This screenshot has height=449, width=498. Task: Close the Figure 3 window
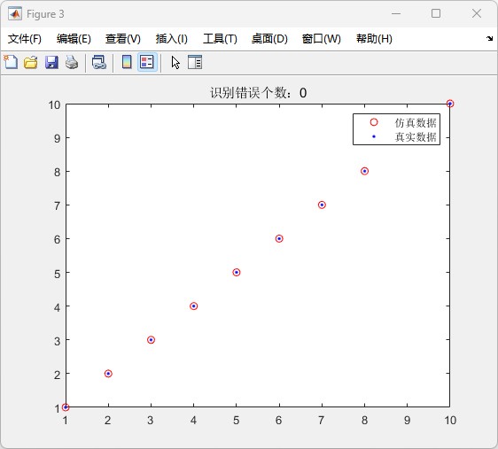(x=477, y=13)
